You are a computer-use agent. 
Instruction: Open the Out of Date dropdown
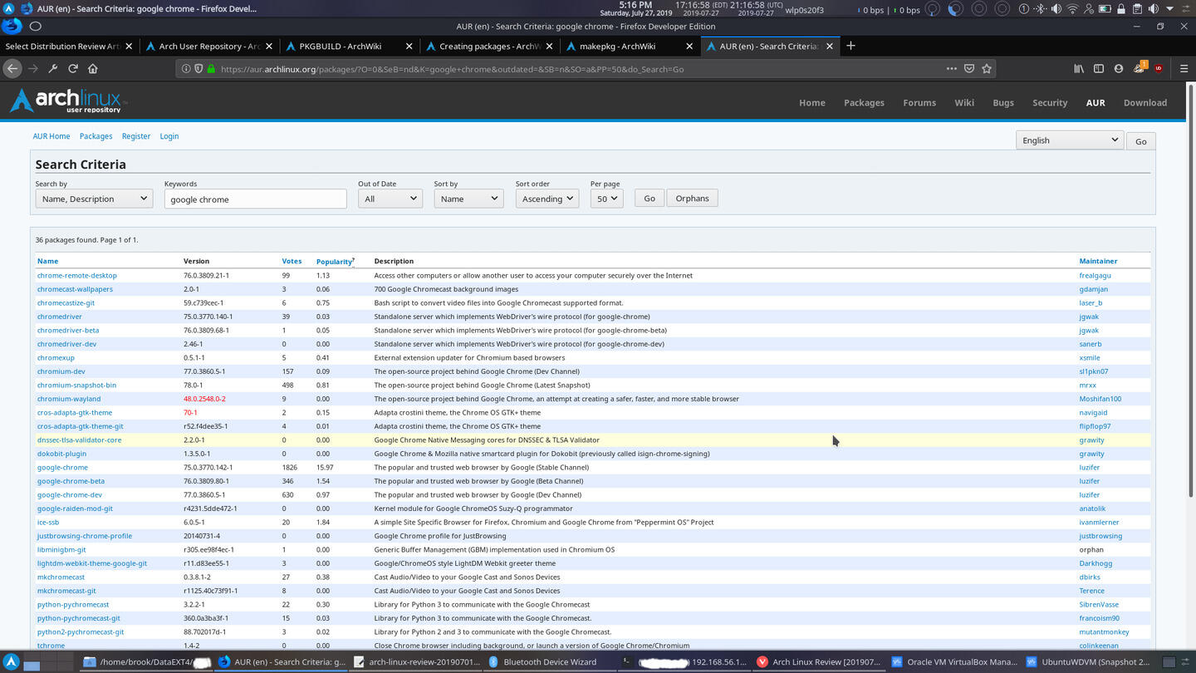(x=390, y=199)
